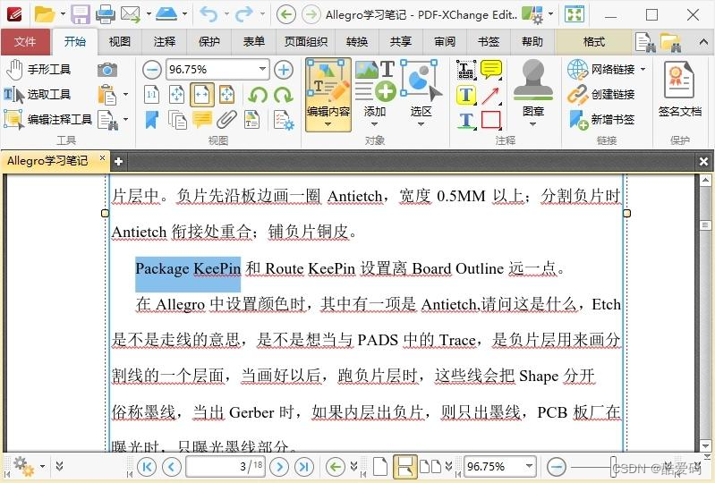Viewport: 715px width, 483px height.
Task: Switch to 视图 ribbon tab
Action: tap(120, 42)
